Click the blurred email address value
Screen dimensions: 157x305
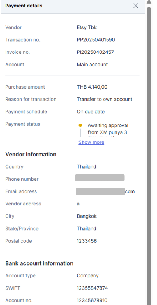[x=101, y=192]
